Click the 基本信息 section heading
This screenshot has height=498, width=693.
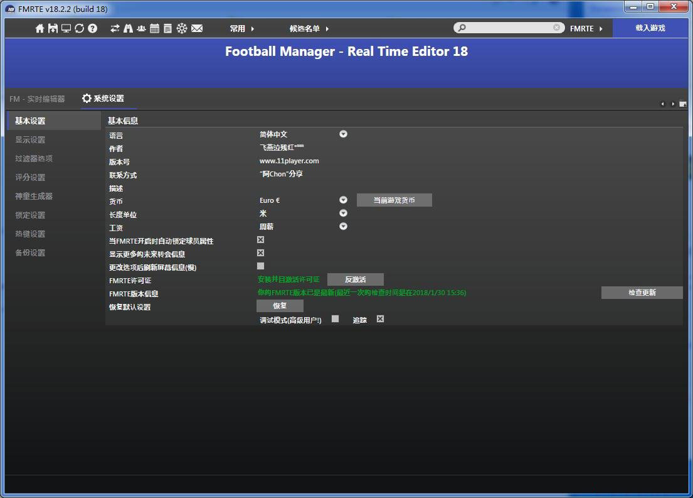coord(123,121)
